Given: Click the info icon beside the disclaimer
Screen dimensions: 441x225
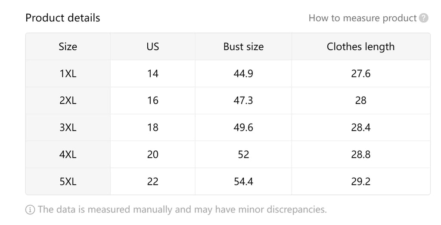Looking at the screenshot, I should pos(30,210).
